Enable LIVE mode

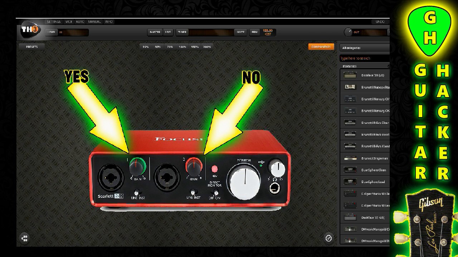pyautogui.click(x=168, y=32)
